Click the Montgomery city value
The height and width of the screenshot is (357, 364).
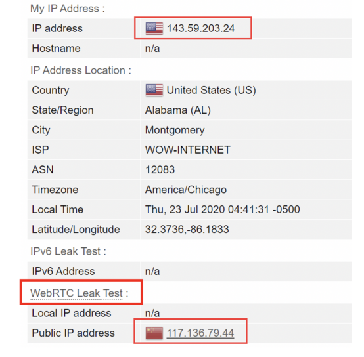point(175,130)
